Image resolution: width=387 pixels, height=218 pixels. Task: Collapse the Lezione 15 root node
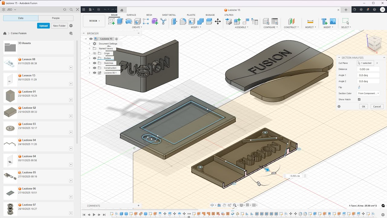click(86, 39)
